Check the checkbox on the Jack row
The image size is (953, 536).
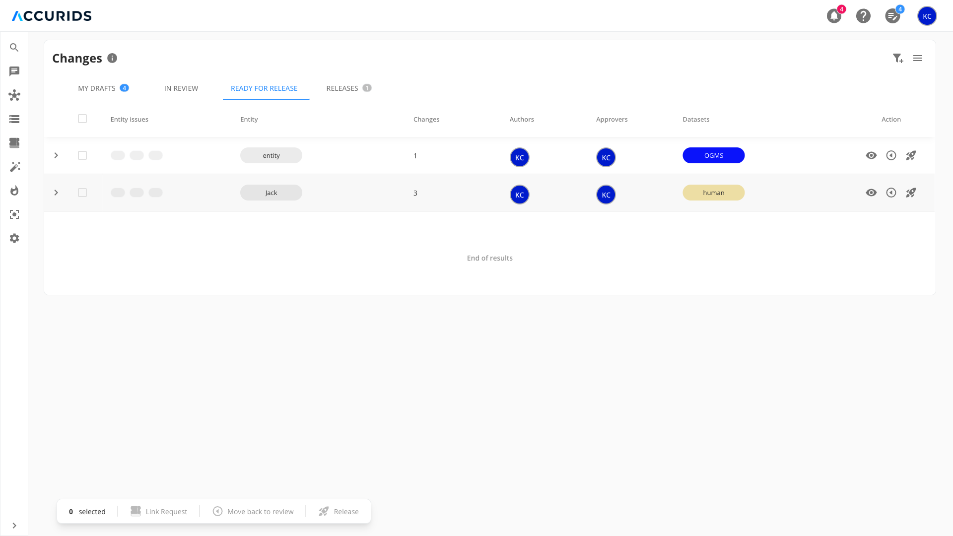point(82,193)
